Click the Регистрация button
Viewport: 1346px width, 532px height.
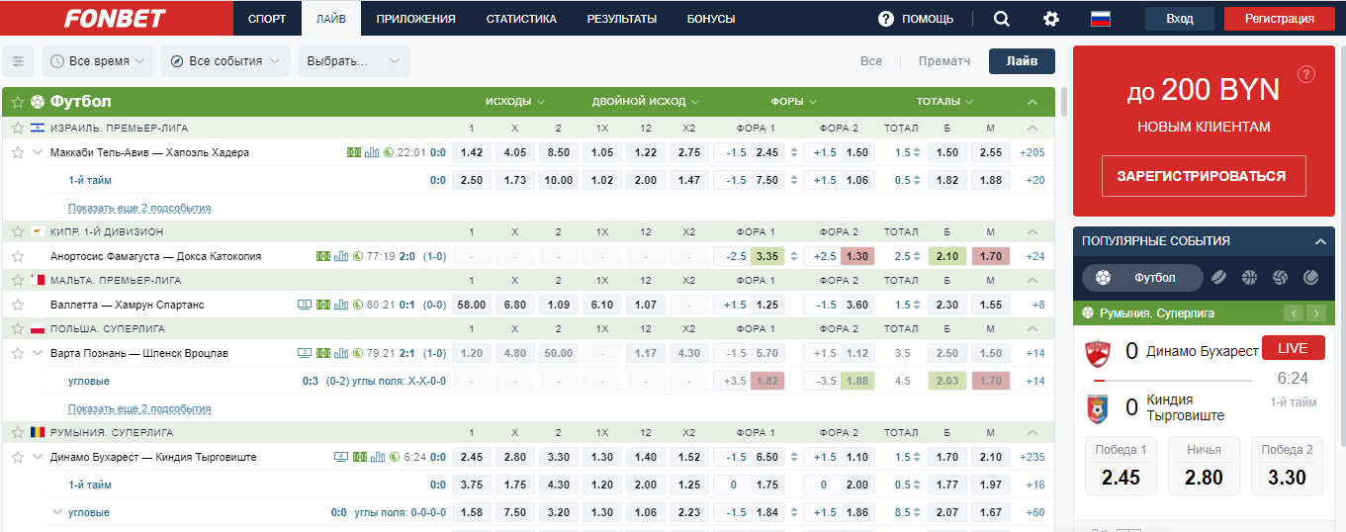click(x=1280, y=19)
